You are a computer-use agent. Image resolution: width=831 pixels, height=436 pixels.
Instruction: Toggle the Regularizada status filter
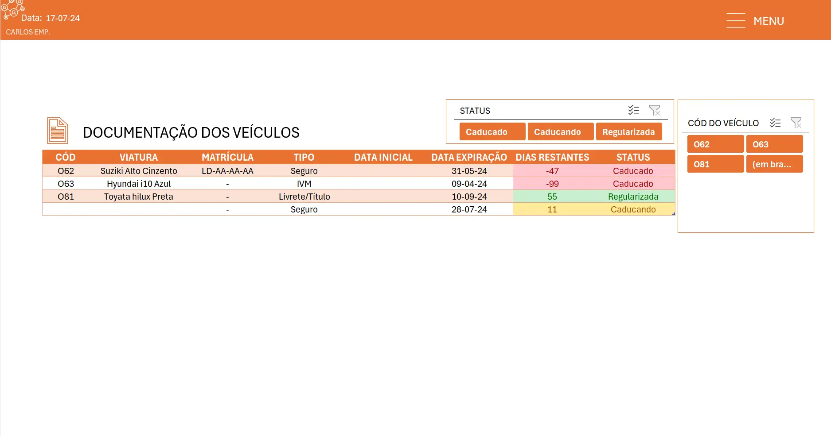628,132
